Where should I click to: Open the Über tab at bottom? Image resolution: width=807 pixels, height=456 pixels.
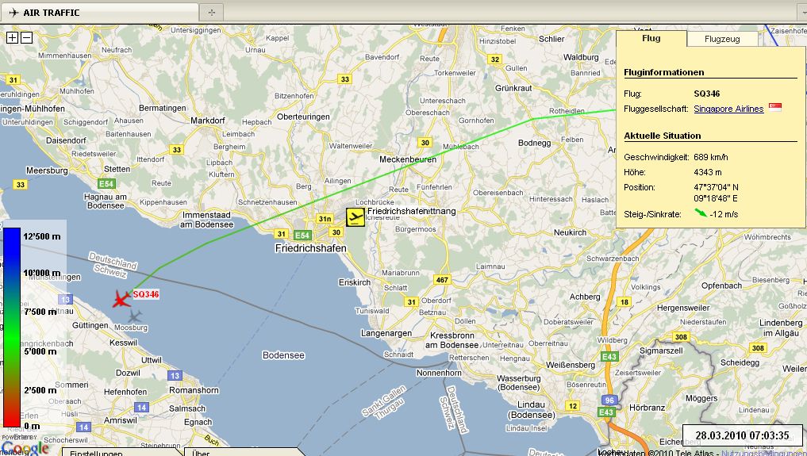click(201, 452)
